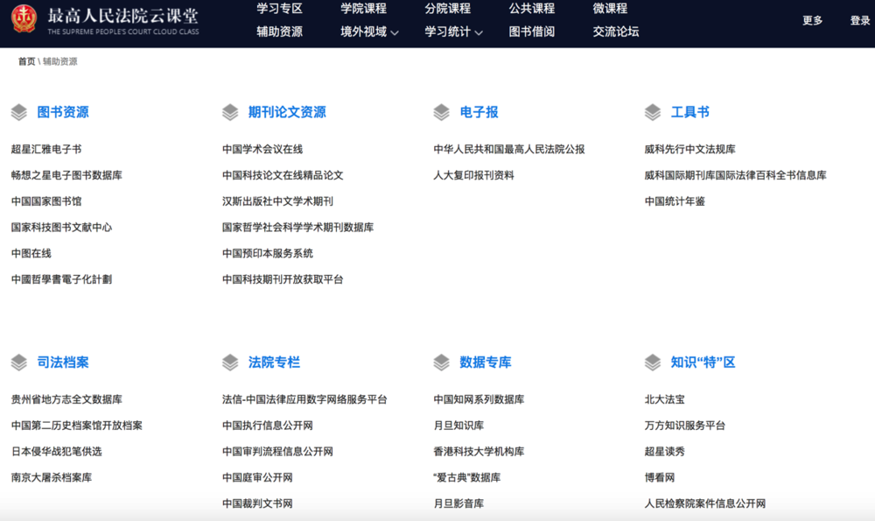Open the 法院专栏 section heading
875x521 pixels.
point(274,363)
